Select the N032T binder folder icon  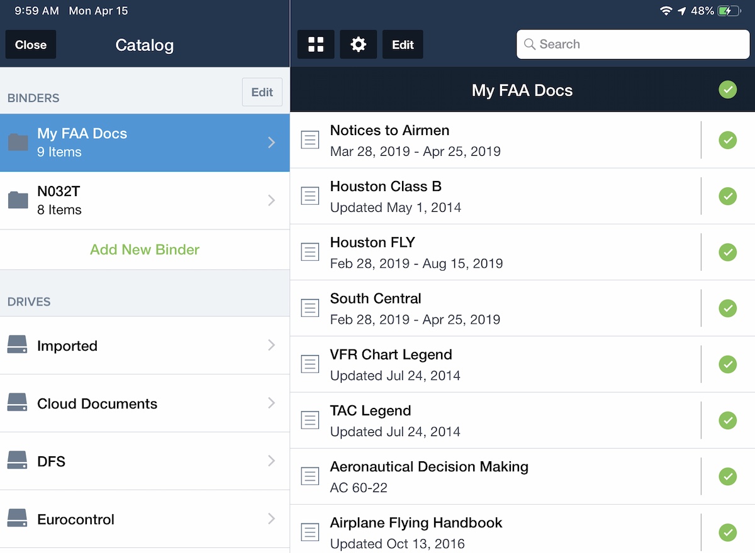click(18, 200)
